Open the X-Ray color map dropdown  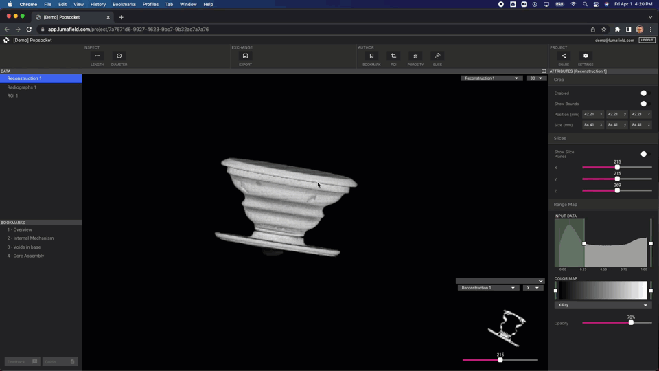click(x=603, y=305)
